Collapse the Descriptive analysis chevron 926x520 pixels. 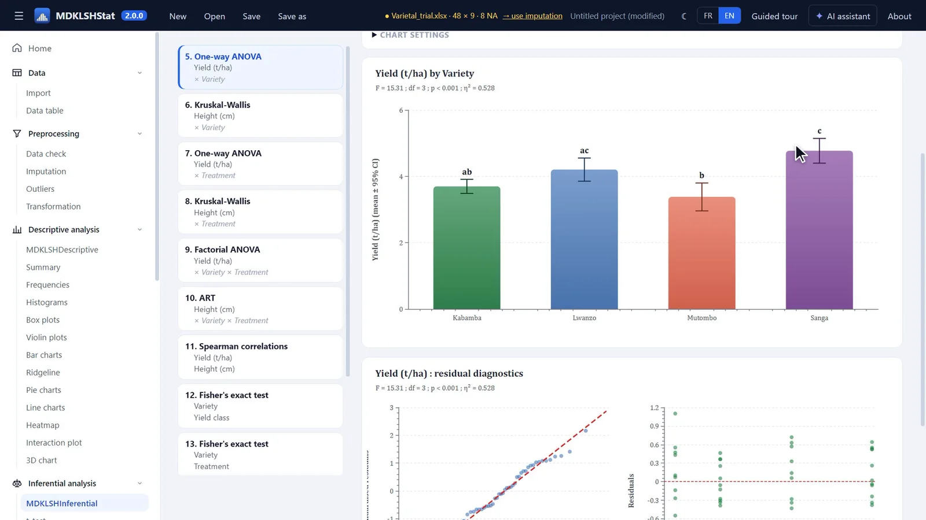(139, 229)
